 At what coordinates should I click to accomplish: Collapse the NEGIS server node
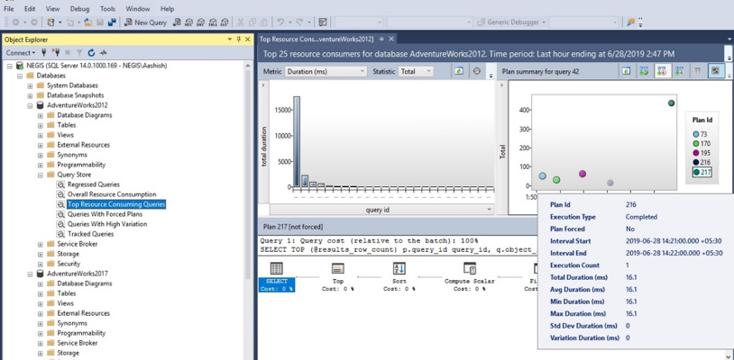9,66
